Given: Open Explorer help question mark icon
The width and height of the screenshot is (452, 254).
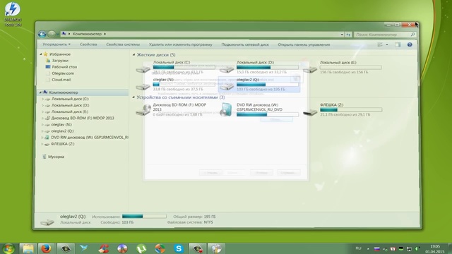Looking at the screenshot, I should [410, 44].
